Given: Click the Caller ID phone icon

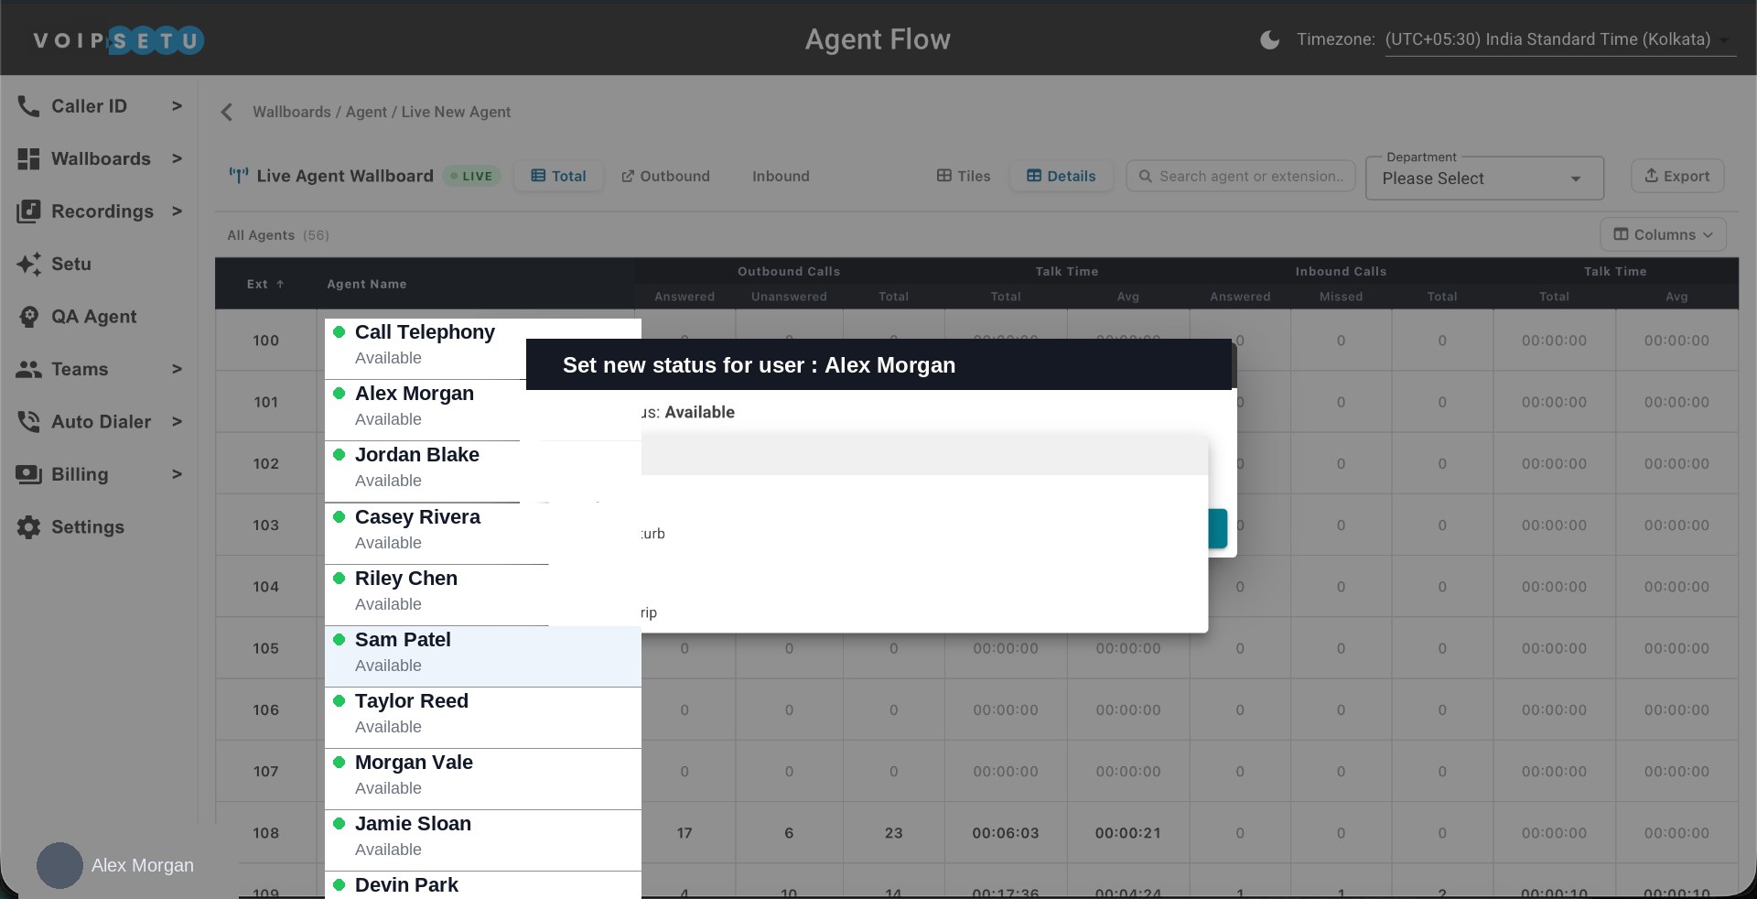Looking at the screenshot, I should coord(28,106).
